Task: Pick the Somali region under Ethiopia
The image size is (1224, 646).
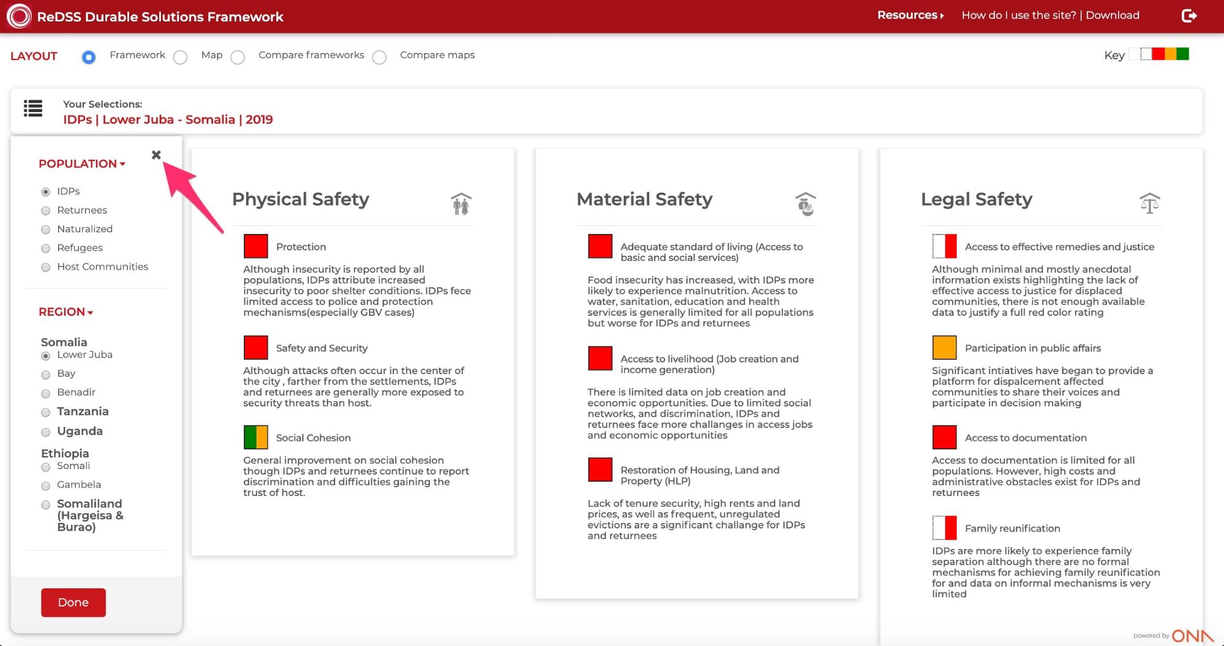Action: (x=45, y=467)
